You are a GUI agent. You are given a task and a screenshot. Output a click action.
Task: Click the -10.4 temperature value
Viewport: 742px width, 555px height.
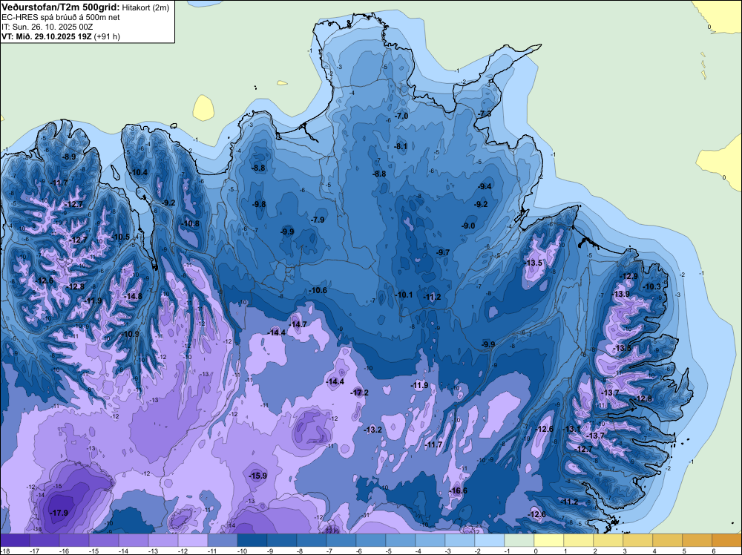pyautogui.click(x=139, y=172)
